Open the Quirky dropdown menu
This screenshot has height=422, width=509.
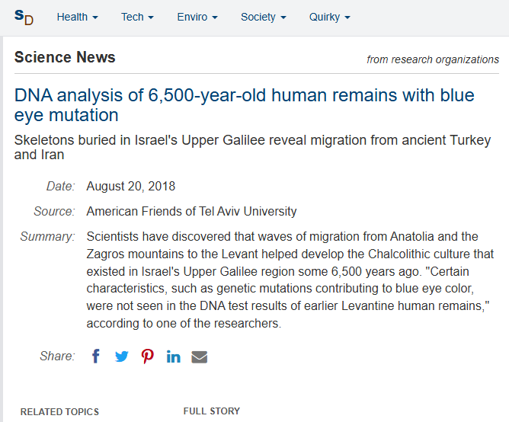click(329, 17)
